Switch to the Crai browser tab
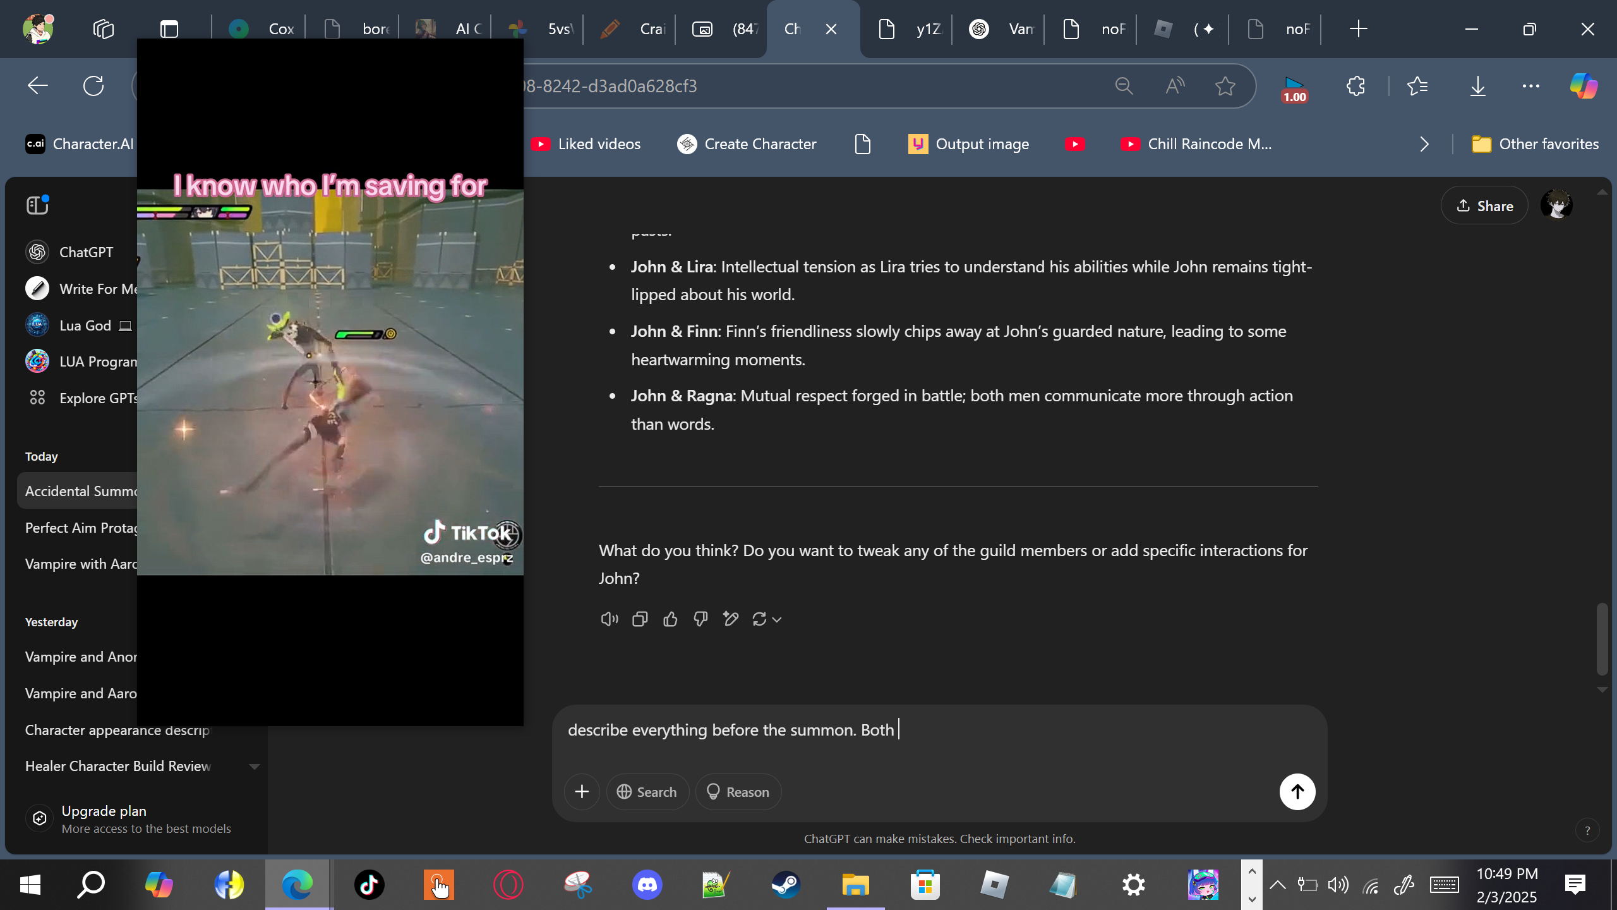This screenshot has height=910, width=1617. pos(632,29)
